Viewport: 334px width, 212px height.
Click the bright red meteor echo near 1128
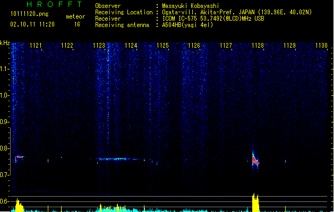255,161
